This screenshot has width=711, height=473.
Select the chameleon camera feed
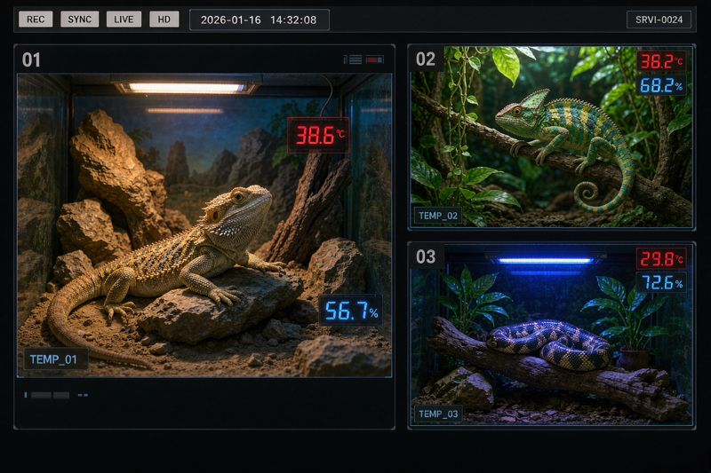click(x=551, y=137)
